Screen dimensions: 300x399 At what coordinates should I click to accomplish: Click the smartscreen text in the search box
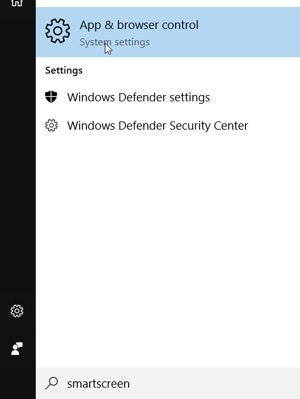pos(99,383)
